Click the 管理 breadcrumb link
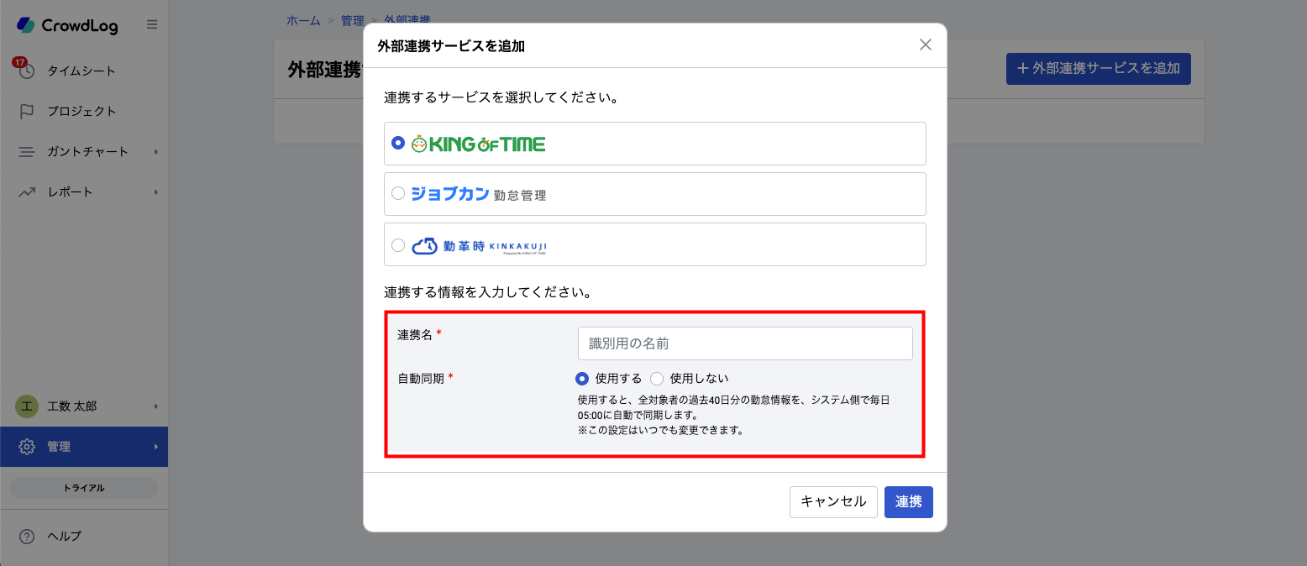The width and height of the screenshot is (1307, 566). (352, 20)
